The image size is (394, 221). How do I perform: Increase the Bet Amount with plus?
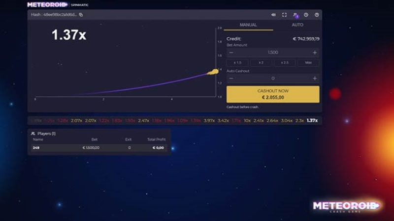click(315, 53)
